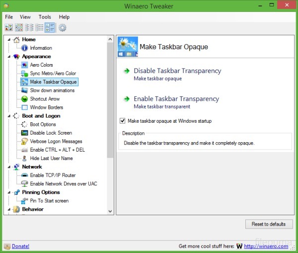
Task: Select the small icons view toolbar button
Action: tap(19, 28)
